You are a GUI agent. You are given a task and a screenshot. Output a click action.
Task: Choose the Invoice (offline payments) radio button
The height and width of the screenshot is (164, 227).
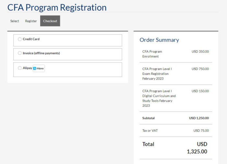[x=20, y=53]
